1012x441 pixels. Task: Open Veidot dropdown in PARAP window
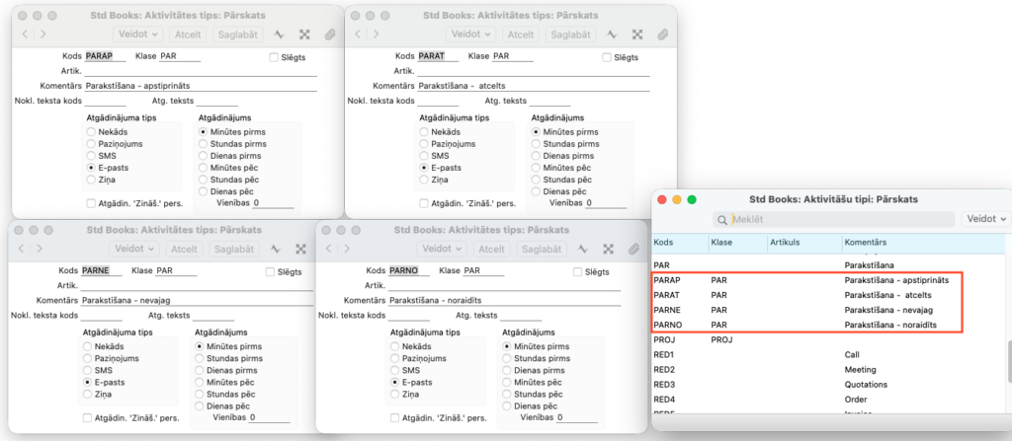coord(139,34)
